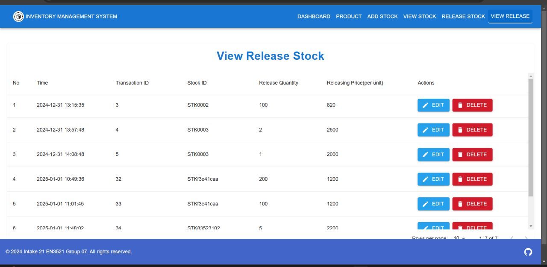The width and height of the screenshot is (547, 267).
Task: Click the previous page arrow in pagination
Action: (512, 238)
